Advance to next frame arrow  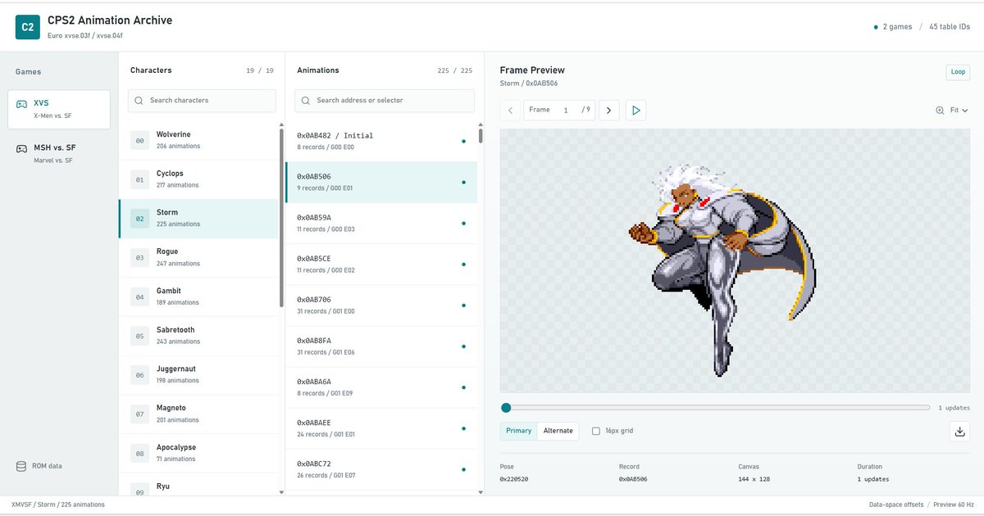(608, 110)
